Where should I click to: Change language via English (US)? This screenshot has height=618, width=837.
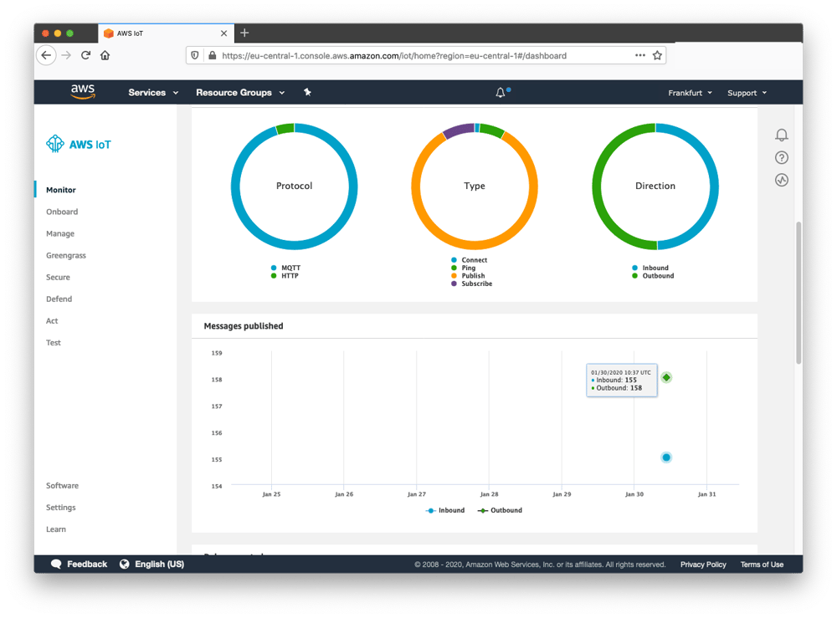(x=160, y=564)
